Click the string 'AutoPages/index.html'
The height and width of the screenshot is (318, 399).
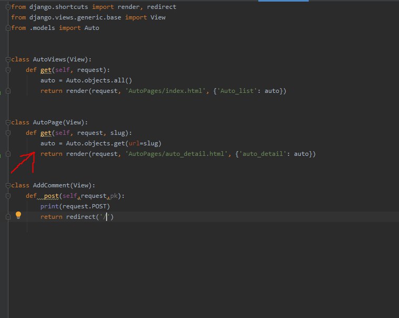[165, 91]
